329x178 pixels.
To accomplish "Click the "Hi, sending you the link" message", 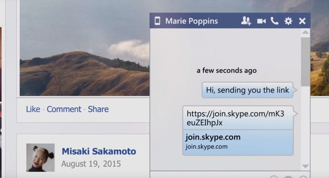I will click(247, 90).
